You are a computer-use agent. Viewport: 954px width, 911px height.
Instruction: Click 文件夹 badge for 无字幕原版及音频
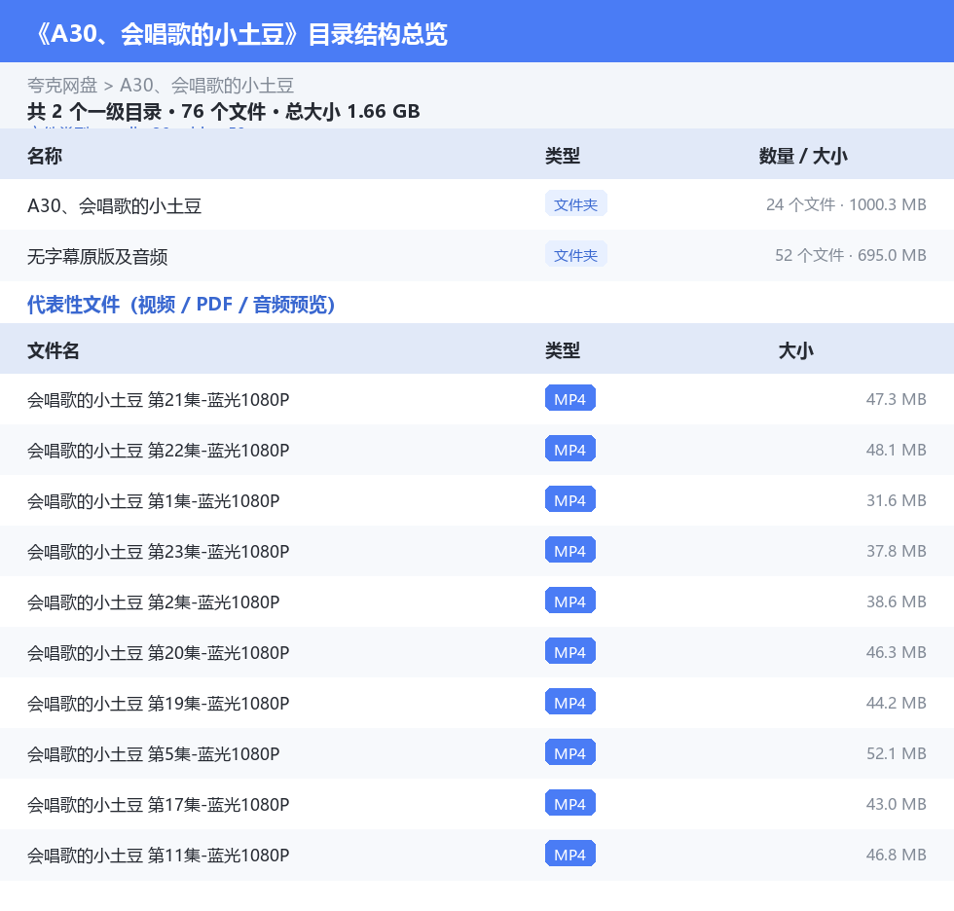pos(575,255)
